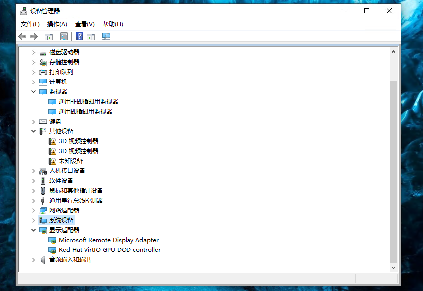The height and width of the screenshot is (291, 423).
Task: Select Microsoft Remote Display Adapter
Action: tap(108, 240)
